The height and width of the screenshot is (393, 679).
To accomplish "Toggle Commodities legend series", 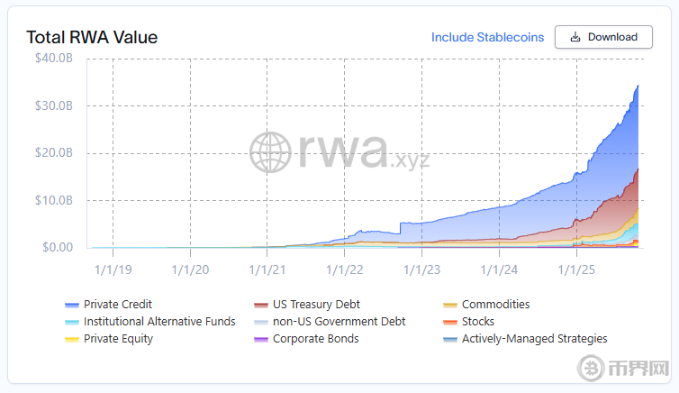I will (495, 305).
